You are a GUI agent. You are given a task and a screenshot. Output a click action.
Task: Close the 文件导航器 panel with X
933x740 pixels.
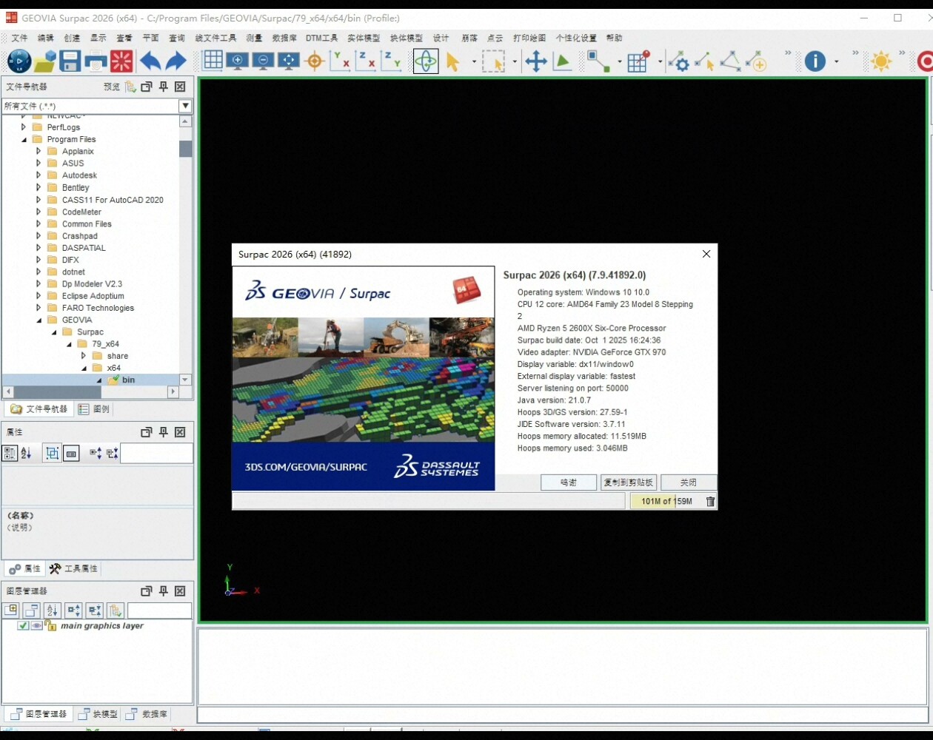click(x=180, y=87)
